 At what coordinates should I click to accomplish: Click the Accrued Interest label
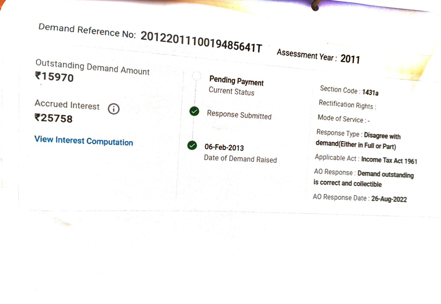click(x=67, y=104)
